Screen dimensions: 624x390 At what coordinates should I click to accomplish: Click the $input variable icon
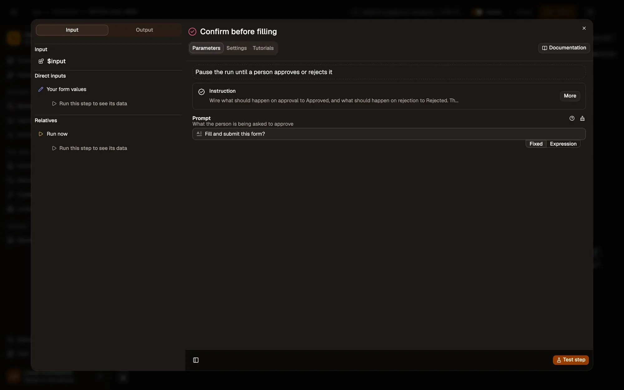pyautogui.click(x=41, y=61)
